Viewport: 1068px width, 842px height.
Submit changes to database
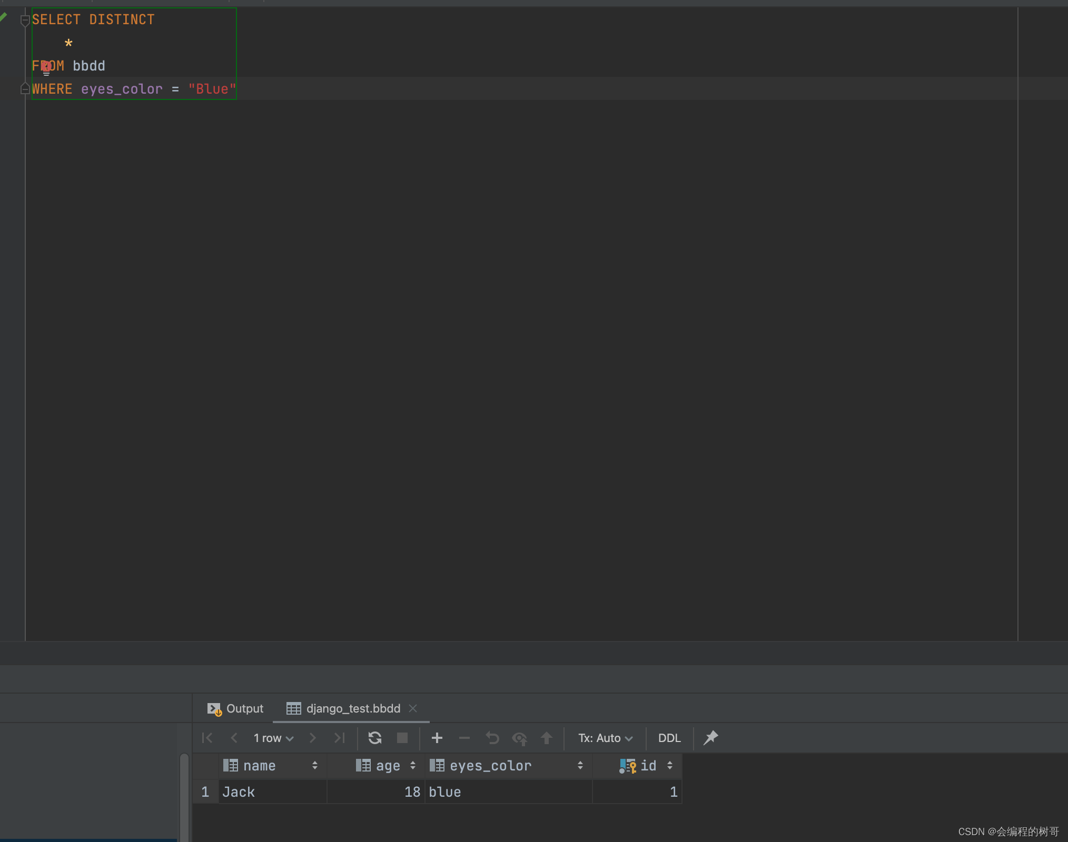click(x=547, y=738)
